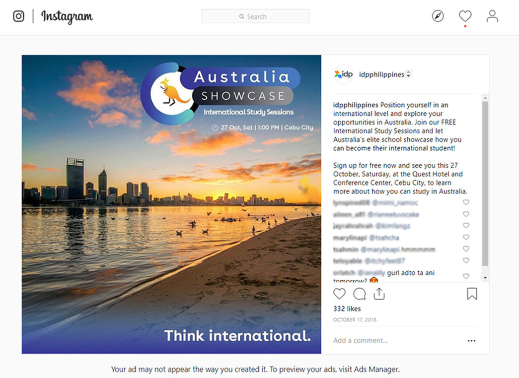Like the comment by orlatch
This screenshot has width=519, height=378.
point(466,276)
